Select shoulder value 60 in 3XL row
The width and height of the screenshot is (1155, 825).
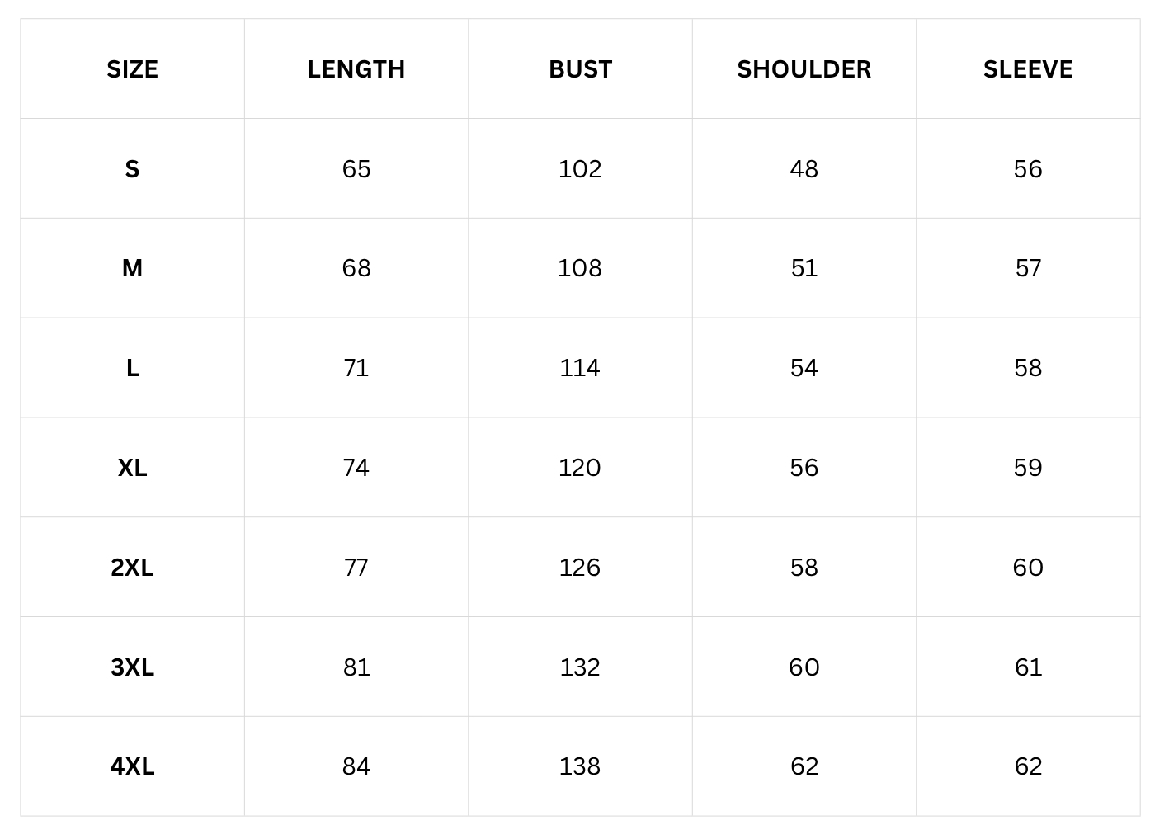click(804, 667)
